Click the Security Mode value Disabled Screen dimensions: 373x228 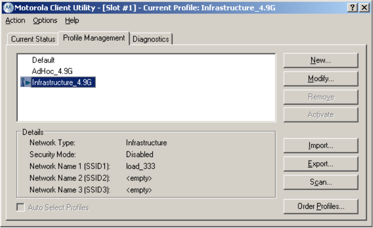[140, 154]
